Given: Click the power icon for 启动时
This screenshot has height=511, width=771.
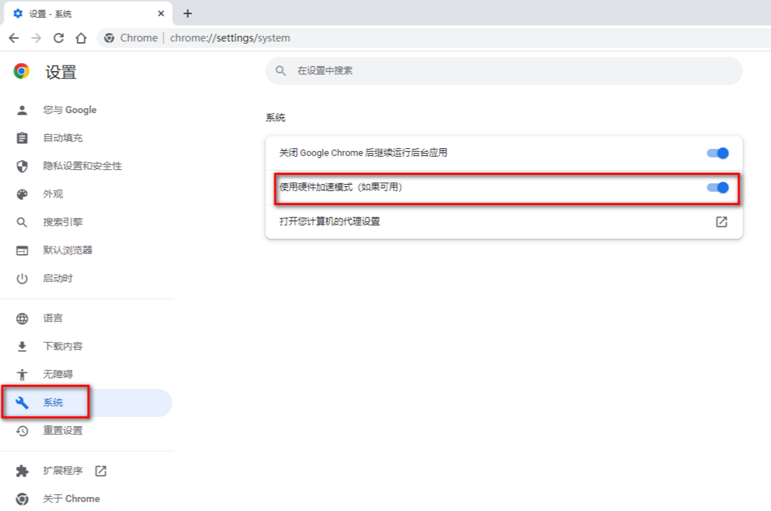Looking at the screenshot, I should pyautogui.click(x=22, y=279).
